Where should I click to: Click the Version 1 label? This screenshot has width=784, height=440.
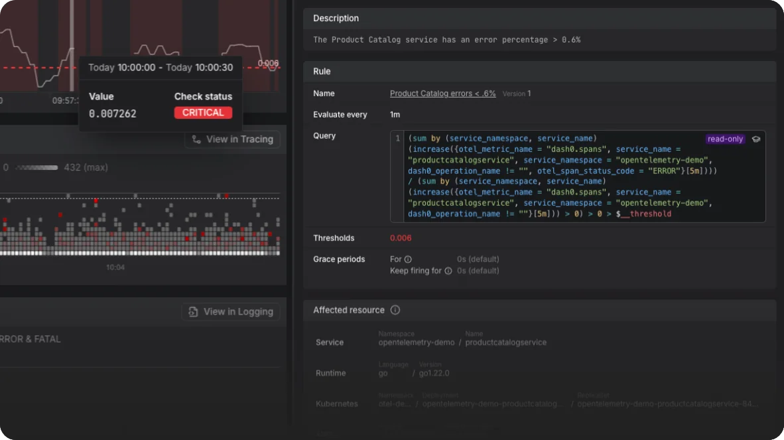pos(517,94)
